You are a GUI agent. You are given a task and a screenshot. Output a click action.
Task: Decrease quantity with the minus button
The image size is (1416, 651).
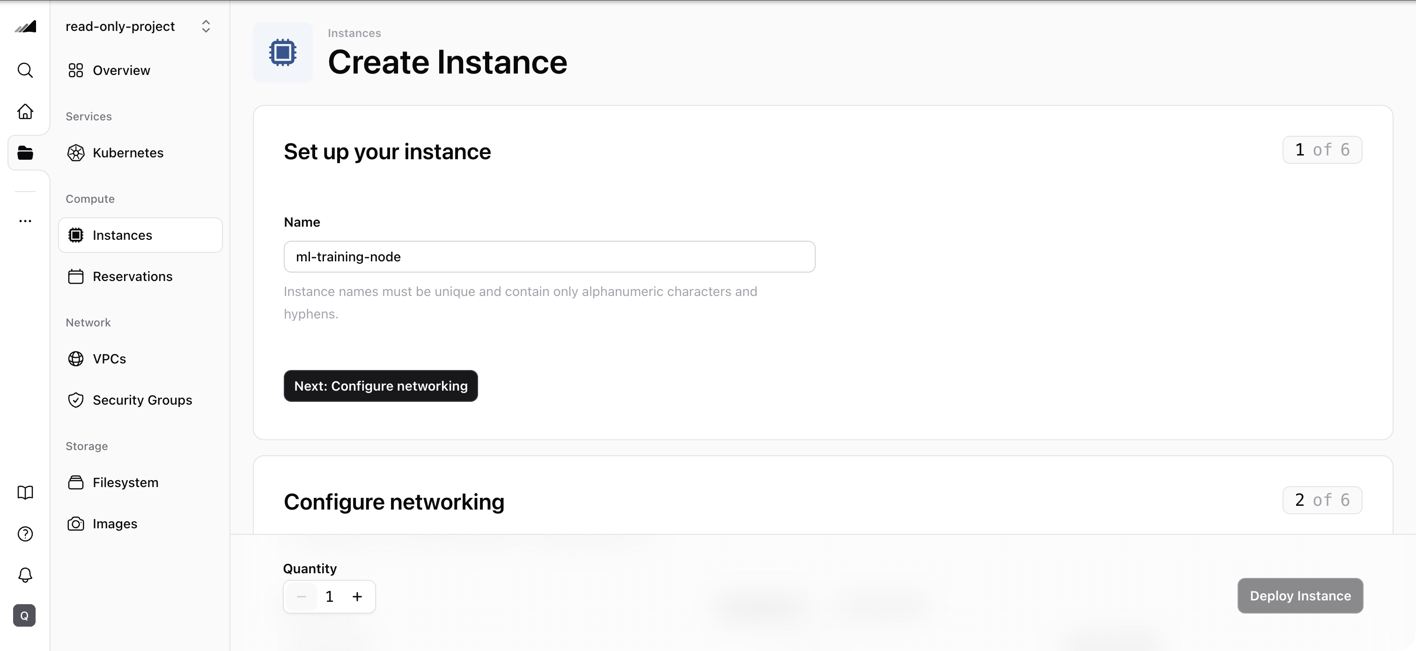pyautogui.click(x=301, y=597)
